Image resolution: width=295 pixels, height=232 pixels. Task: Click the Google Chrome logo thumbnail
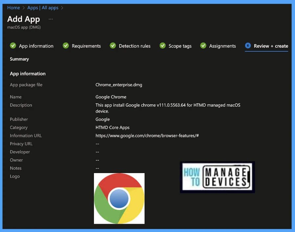(119, 198)
